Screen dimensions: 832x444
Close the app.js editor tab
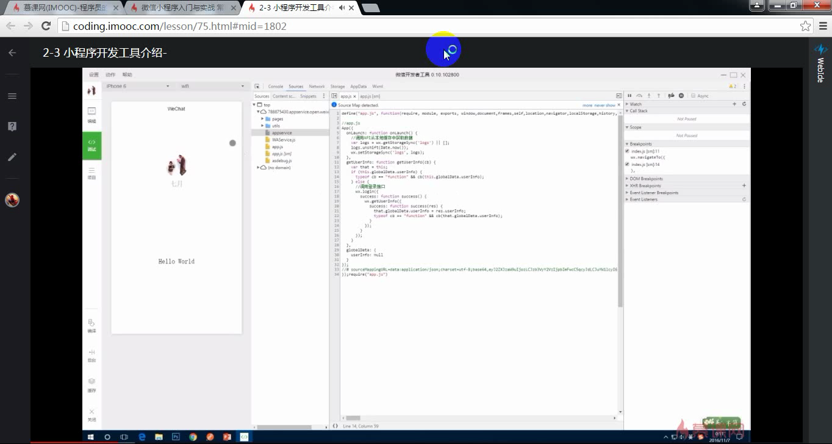tap(355, 96)
